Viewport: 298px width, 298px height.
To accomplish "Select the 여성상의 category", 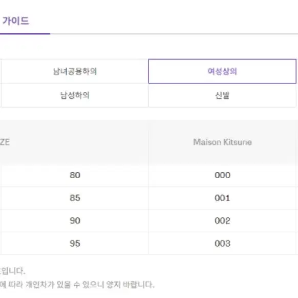I will [222, 71].
